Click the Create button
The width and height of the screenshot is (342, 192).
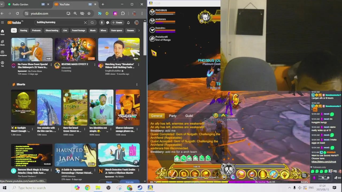[x=117, y=23]
